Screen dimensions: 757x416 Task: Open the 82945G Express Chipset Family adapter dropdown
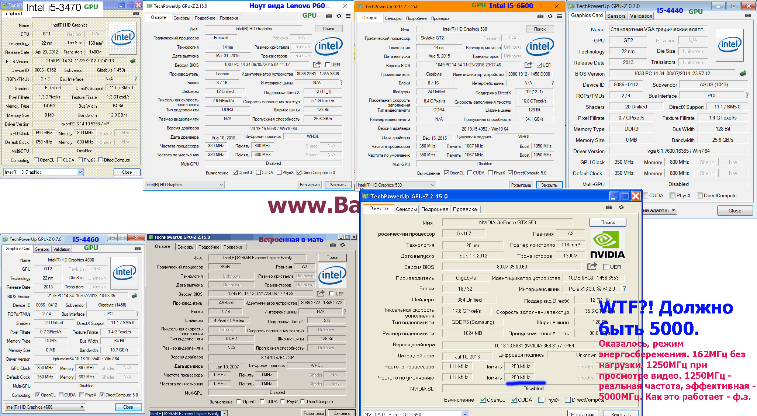click(188, 413)
